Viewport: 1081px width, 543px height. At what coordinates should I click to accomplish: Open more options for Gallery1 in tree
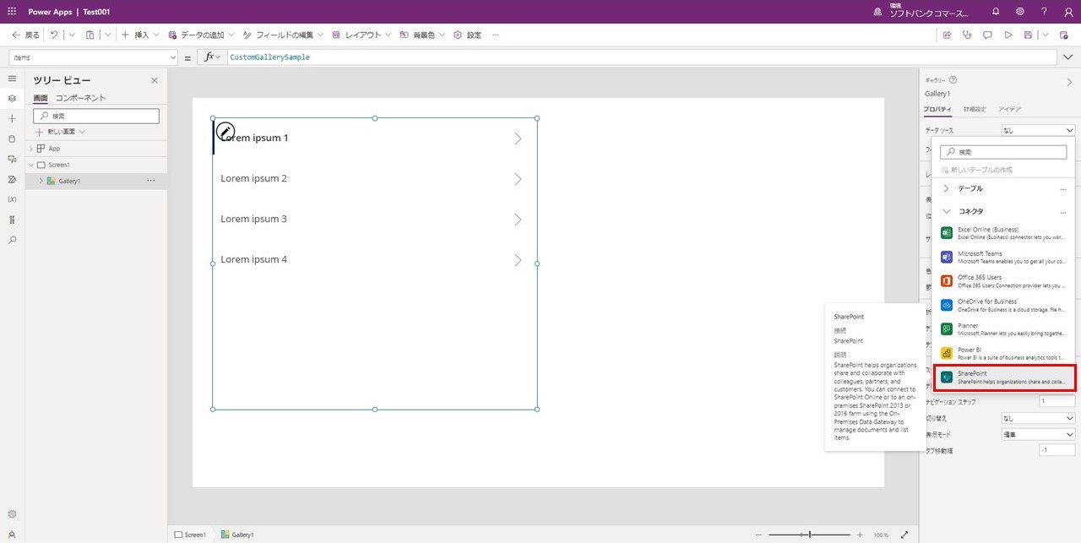coord(150,181)
